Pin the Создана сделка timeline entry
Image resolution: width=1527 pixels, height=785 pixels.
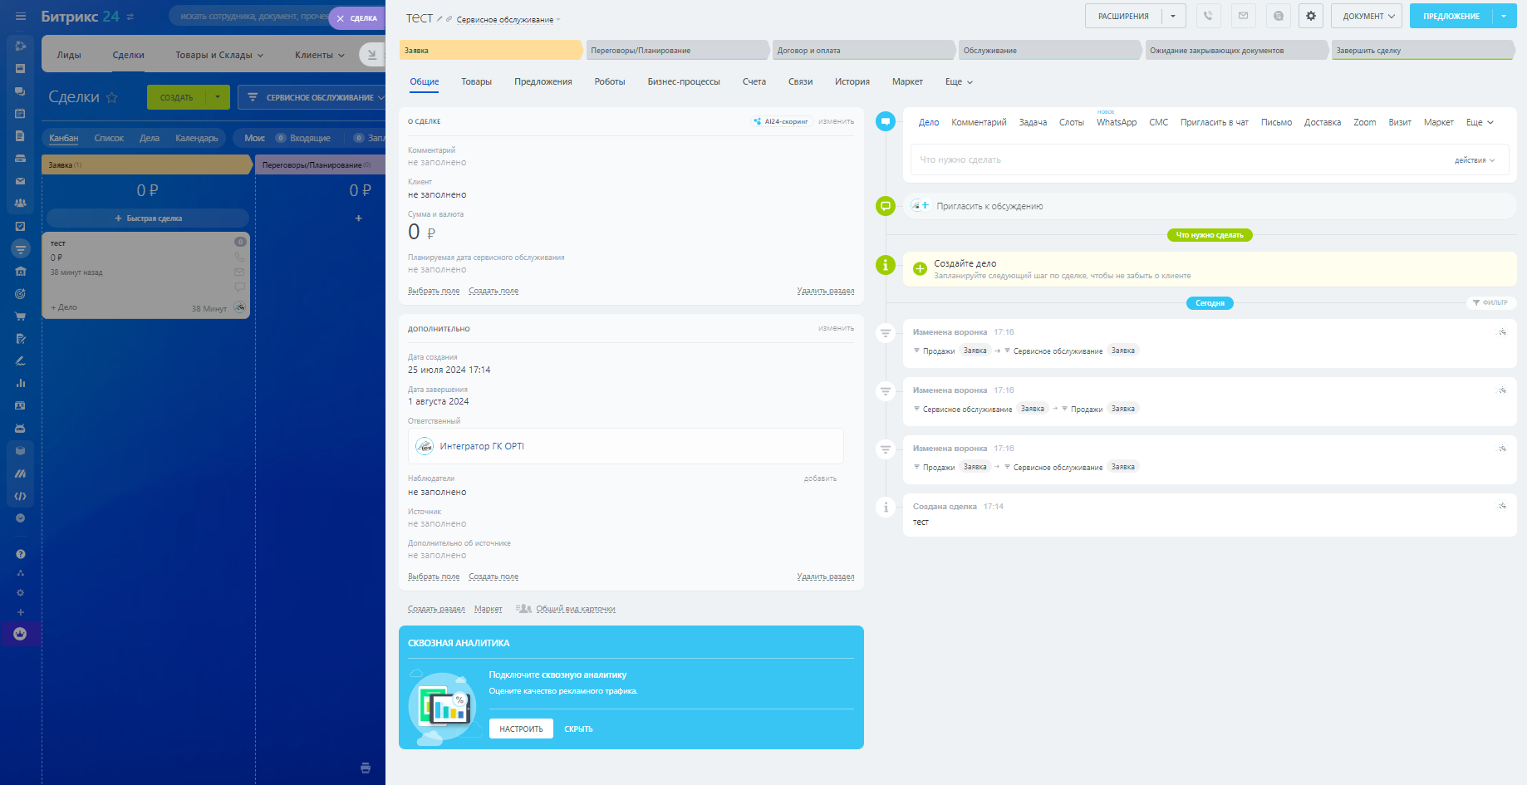pos(1502,506)
